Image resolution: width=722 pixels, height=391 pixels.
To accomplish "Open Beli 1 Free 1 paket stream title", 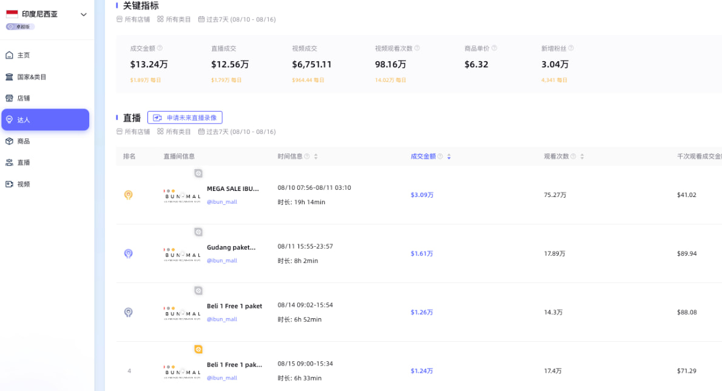I will 234,306.
